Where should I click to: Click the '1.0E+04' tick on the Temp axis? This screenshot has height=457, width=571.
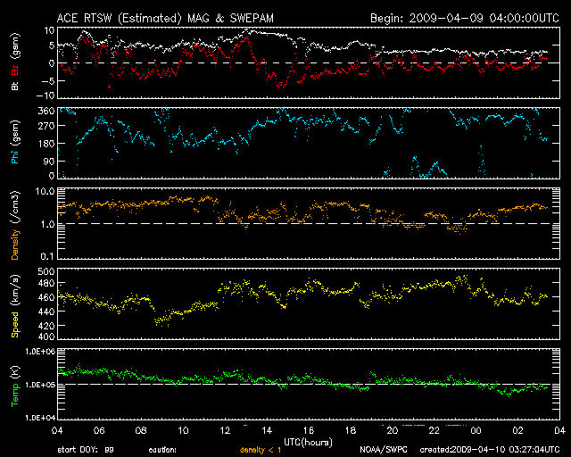(x=40, y=417)
